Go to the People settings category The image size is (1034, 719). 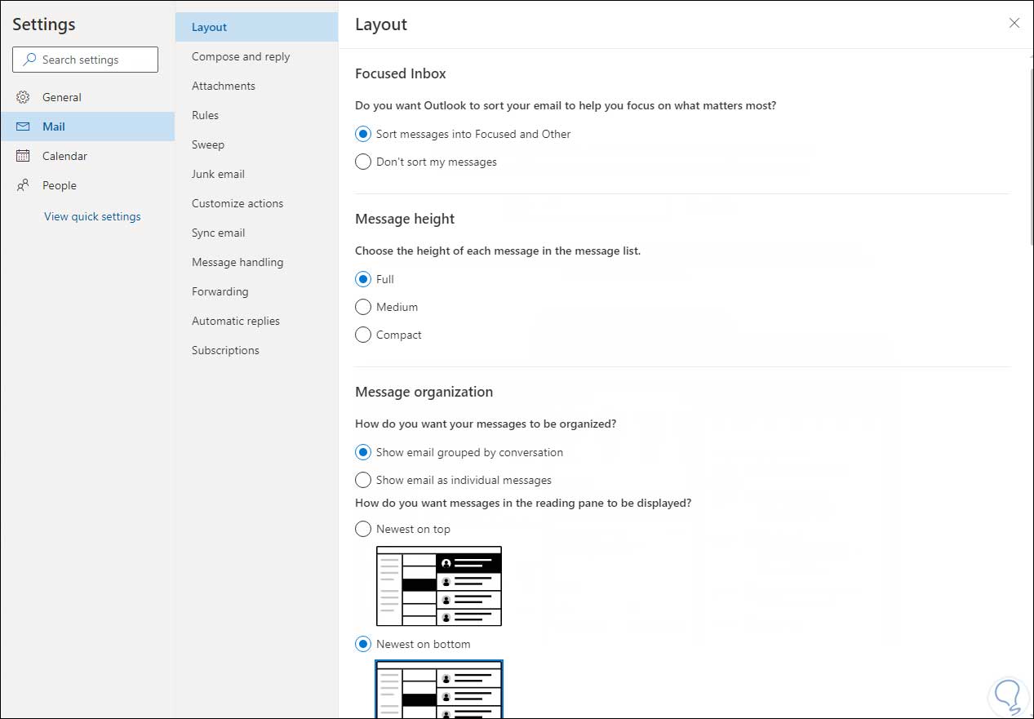[87, 185]
